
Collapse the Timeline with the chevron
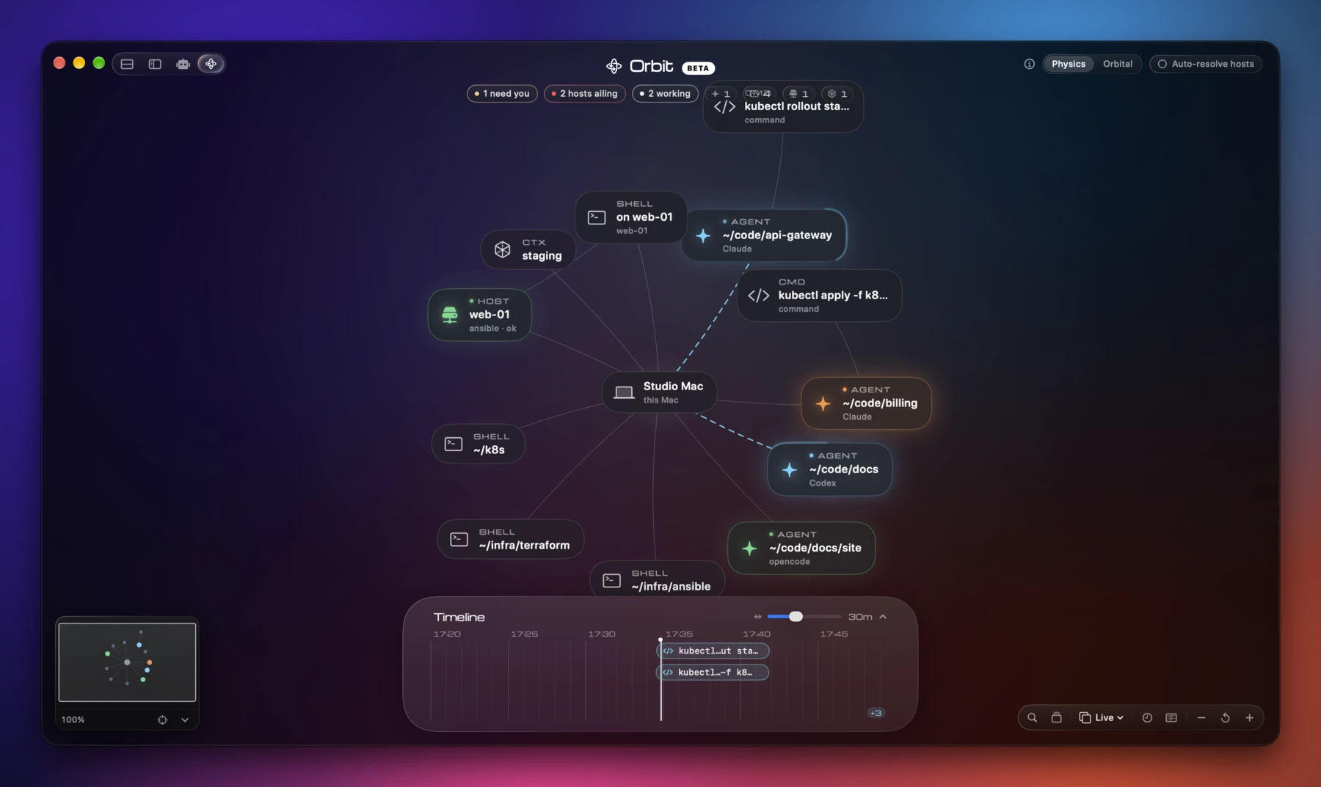tap(883, 617)
